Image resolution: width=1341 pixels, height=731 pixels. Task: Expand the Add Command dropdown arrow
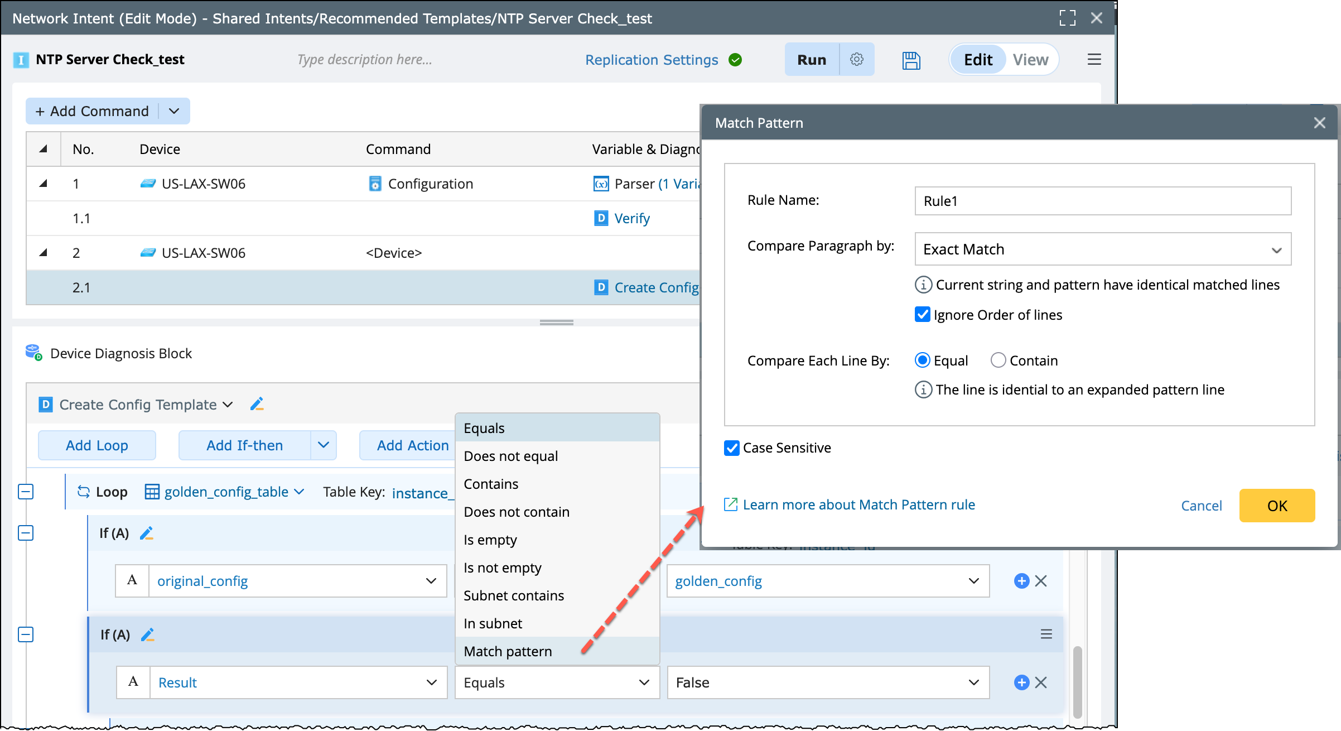pos(174,111)
